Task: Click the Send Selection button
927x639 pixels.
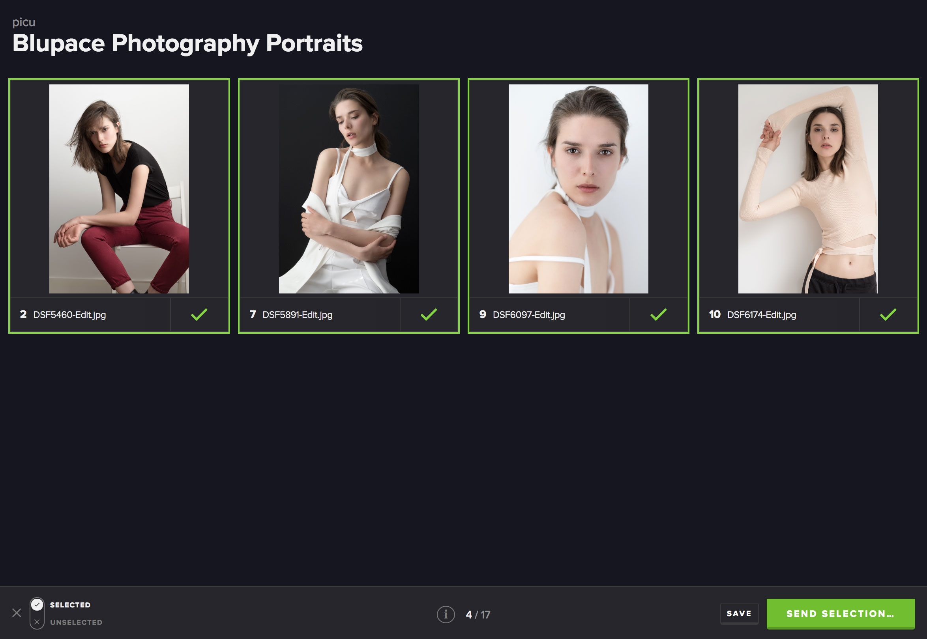Action: (841, 613)
